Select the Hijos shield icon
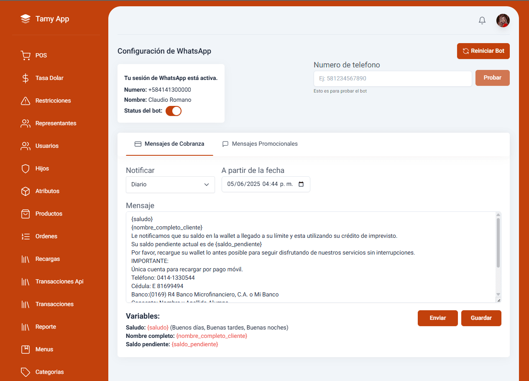 click(26, 168)
